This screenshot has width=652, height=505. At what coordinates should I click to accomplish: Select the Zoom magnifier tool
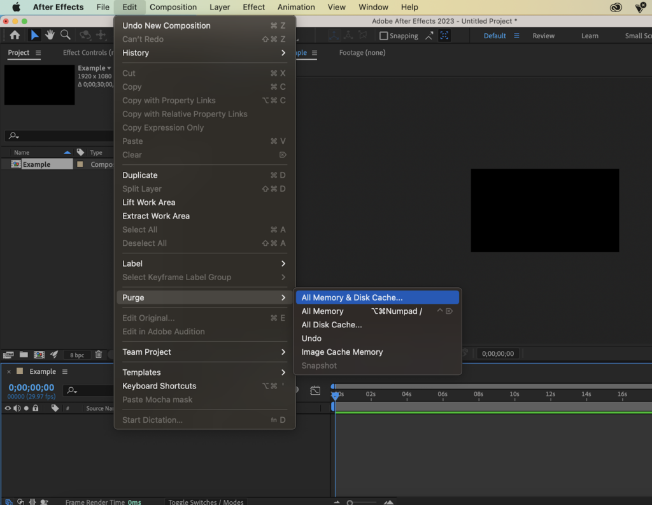66,36
